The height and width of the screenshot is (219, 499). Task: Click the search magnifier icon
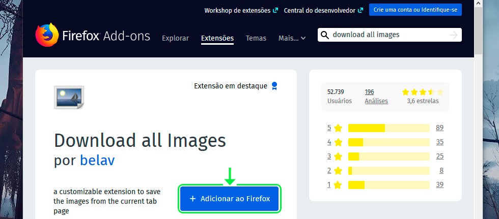coord(325,35)
